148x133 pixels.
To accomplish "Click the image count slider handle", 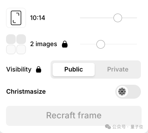I will point(101,44).
